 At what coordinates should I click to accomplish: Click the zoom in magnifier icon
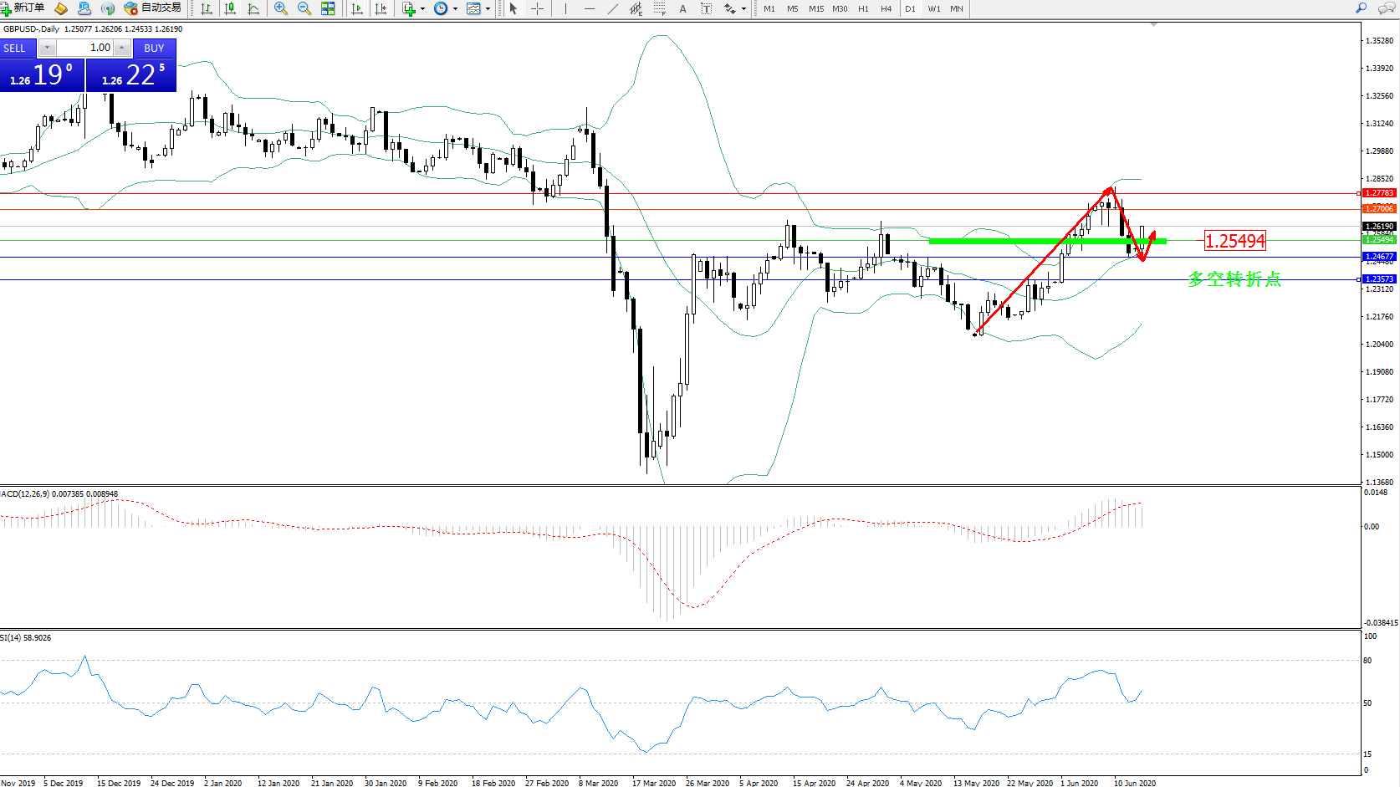pyautogui.click(x=281, y=8)
